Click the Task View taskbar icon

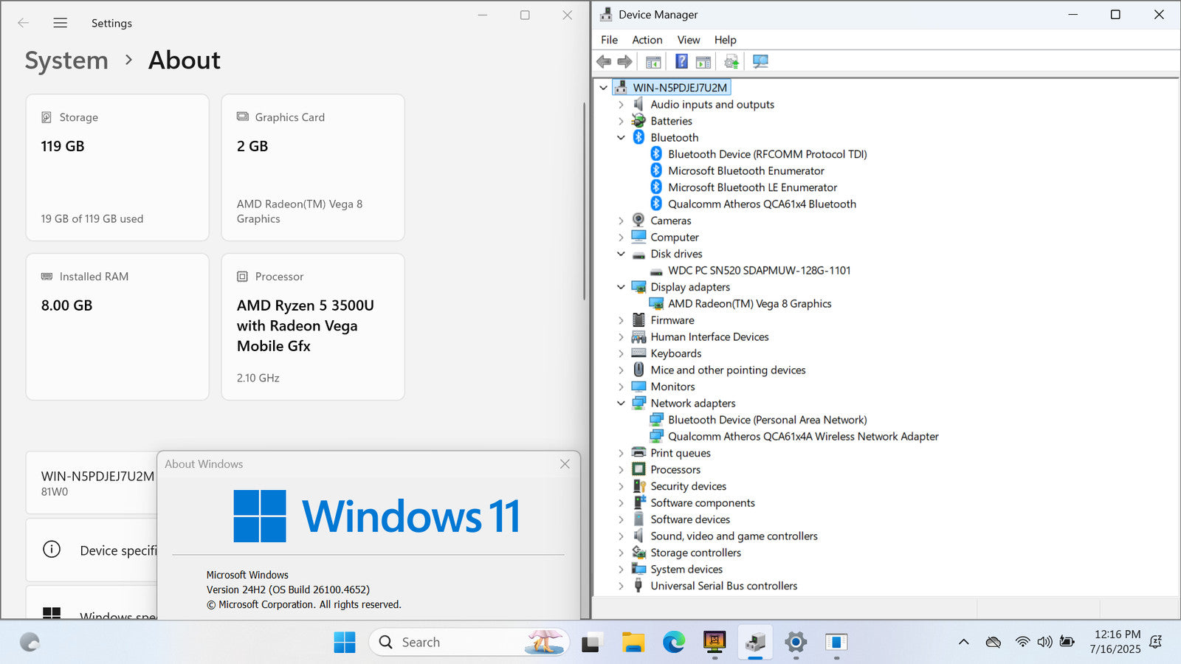tap(590, 643)
